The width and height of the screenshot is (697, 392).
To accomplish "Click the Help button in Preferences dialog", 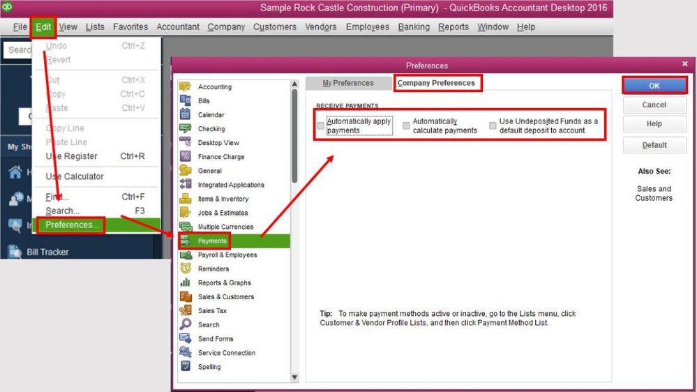I will [654, 124].
